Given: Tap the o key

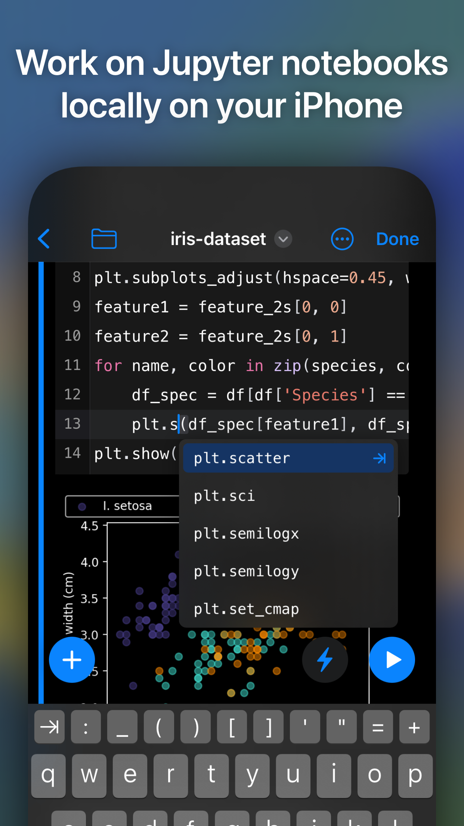Looking at the screenshot, I should pyautogui.click(x=375, y=776).
